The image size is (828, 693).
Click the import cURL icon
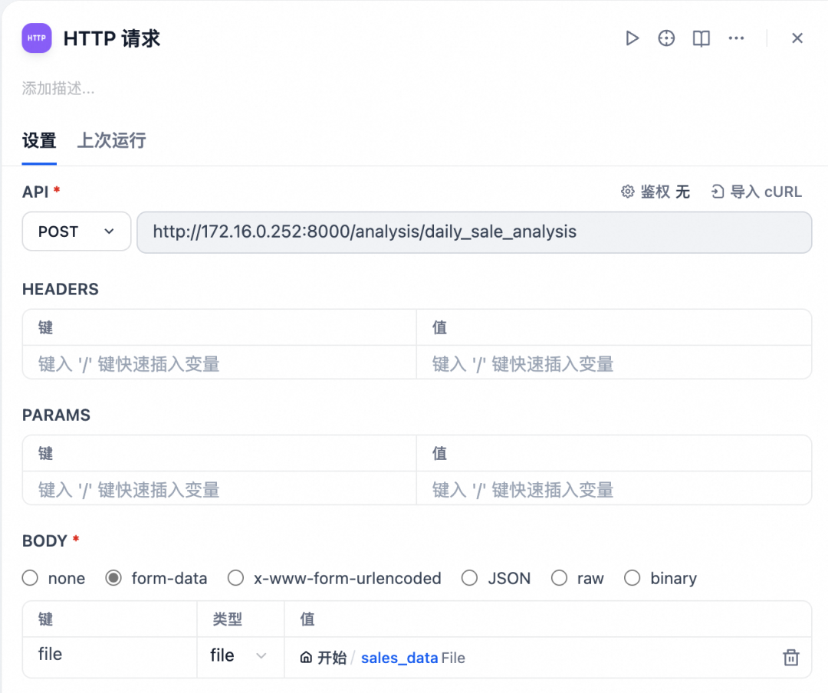(717, 192)
